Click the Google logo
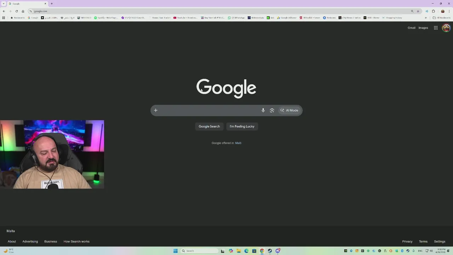The image size is (453, 255). 226,88
